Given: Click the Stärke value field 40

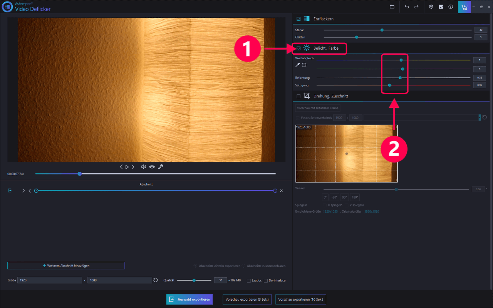Looking at the screenshot, I should pyautogui.click(x=480, y=30).
